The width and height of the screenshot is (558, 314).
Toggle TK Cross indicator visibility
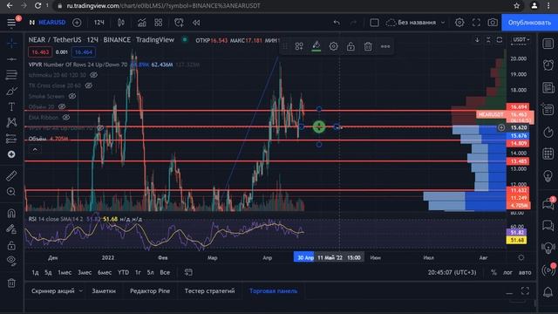[89, 85]
